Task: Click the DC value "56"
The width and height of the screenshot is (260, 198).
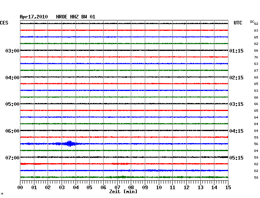Action: pos(256,144)
